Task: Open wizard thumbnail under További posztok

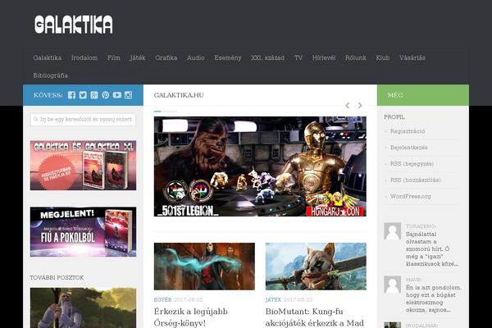Action: pos(83,308)
